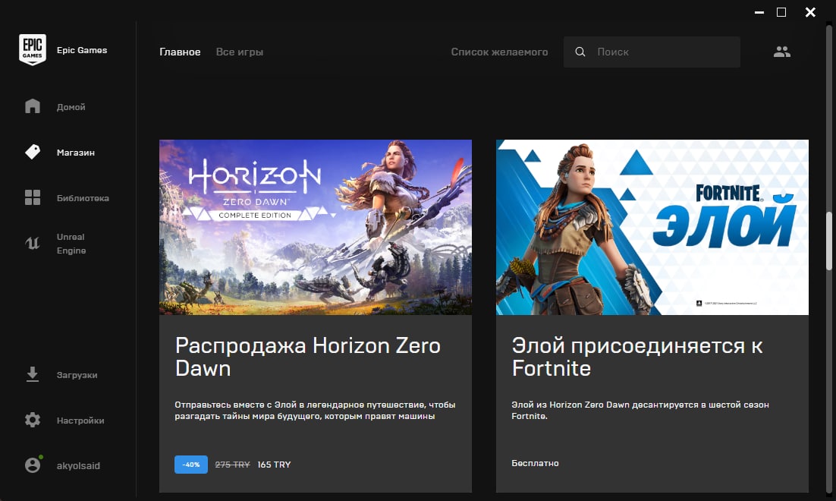Click the Epic Games logo icon
Viewport: 836px width, 501px height.
click(32, 49)
